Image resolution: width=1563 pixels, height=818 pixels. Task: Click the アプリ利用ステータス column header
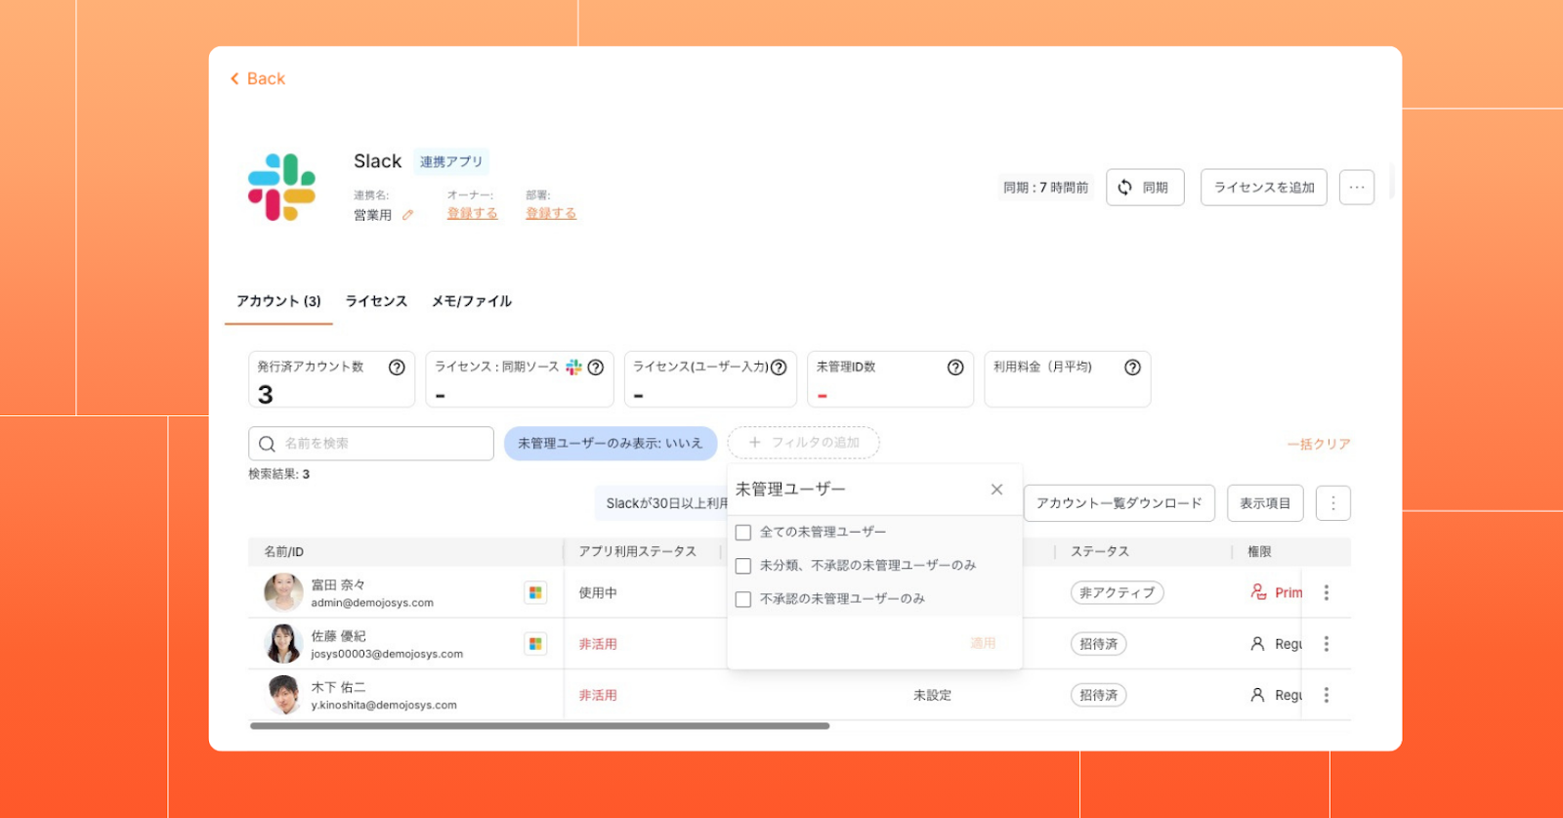637,552
